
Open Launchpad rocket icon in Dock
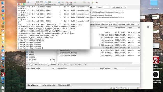click(3, 7)
